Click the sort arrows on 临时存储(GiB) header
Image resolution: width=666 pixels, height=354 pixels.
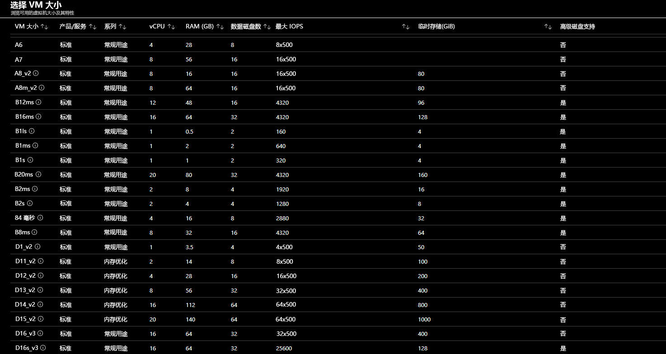547,27
